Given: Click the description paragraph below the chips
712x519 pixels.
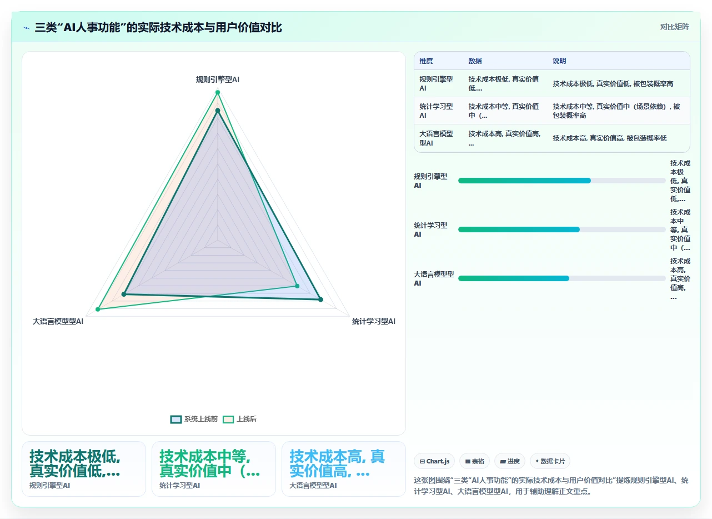Looking at the screenshot, I should pos(552,486).
